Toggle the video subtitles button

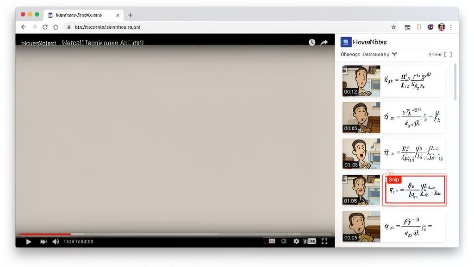(272, 242)
